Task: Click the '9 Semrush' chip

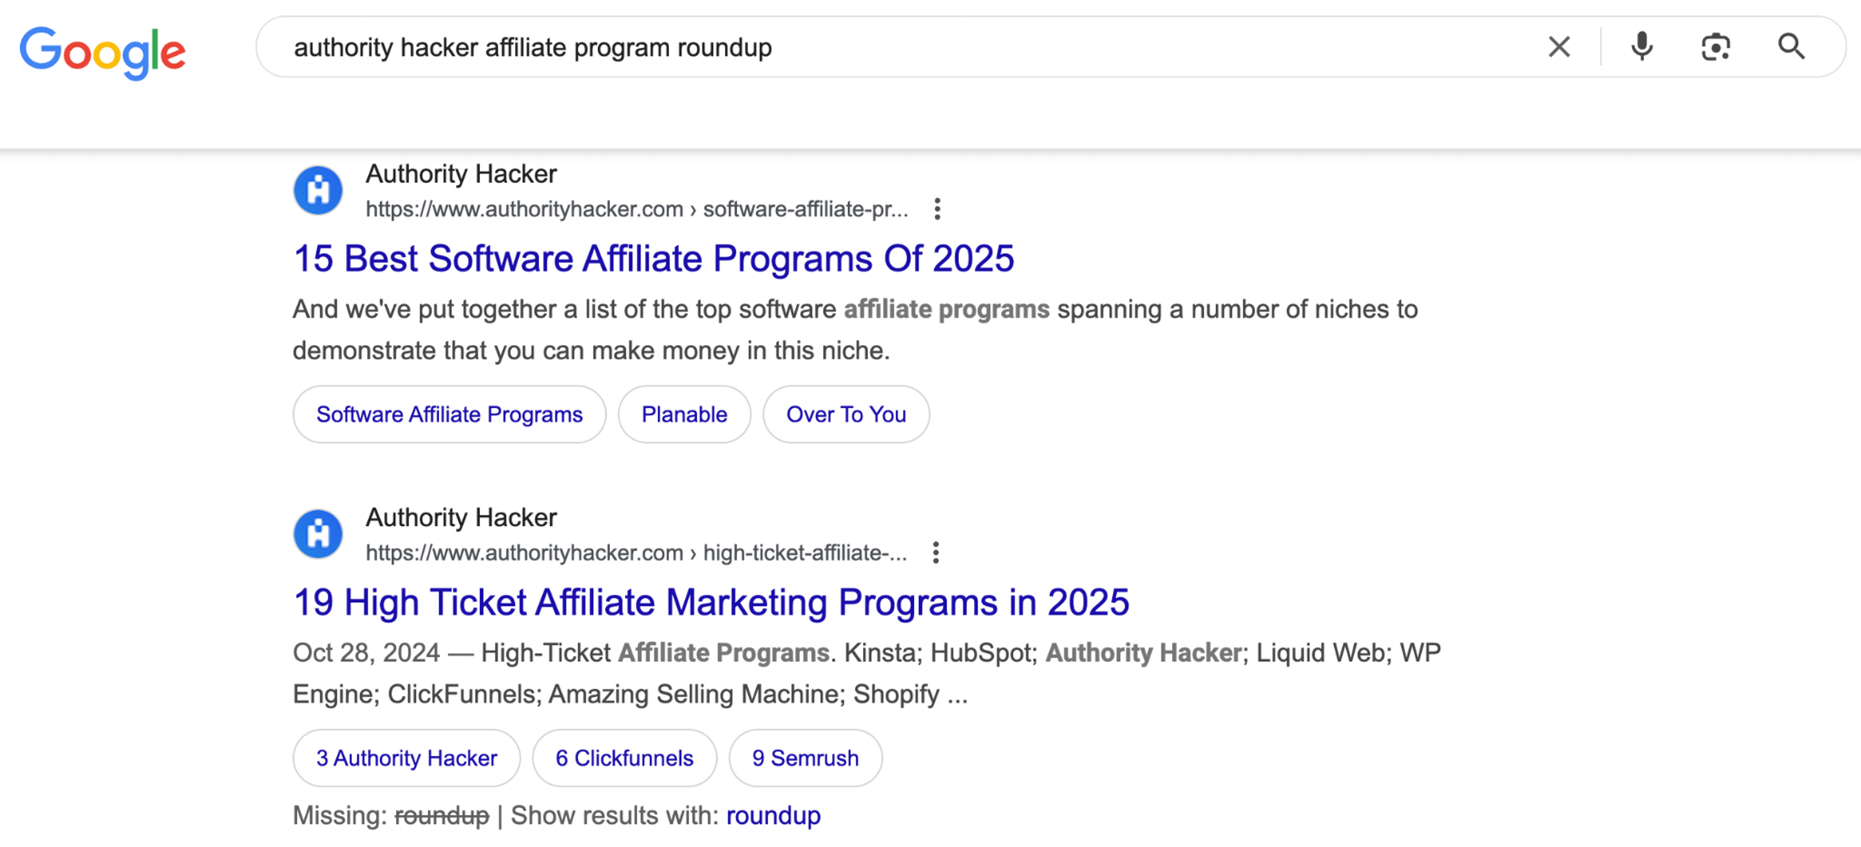Action: [804, 757]
